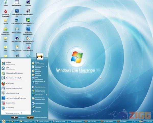The width and height of the screenshot is (153, 123).
Task: Open Meus locais de rede
Action: [40, 82]
